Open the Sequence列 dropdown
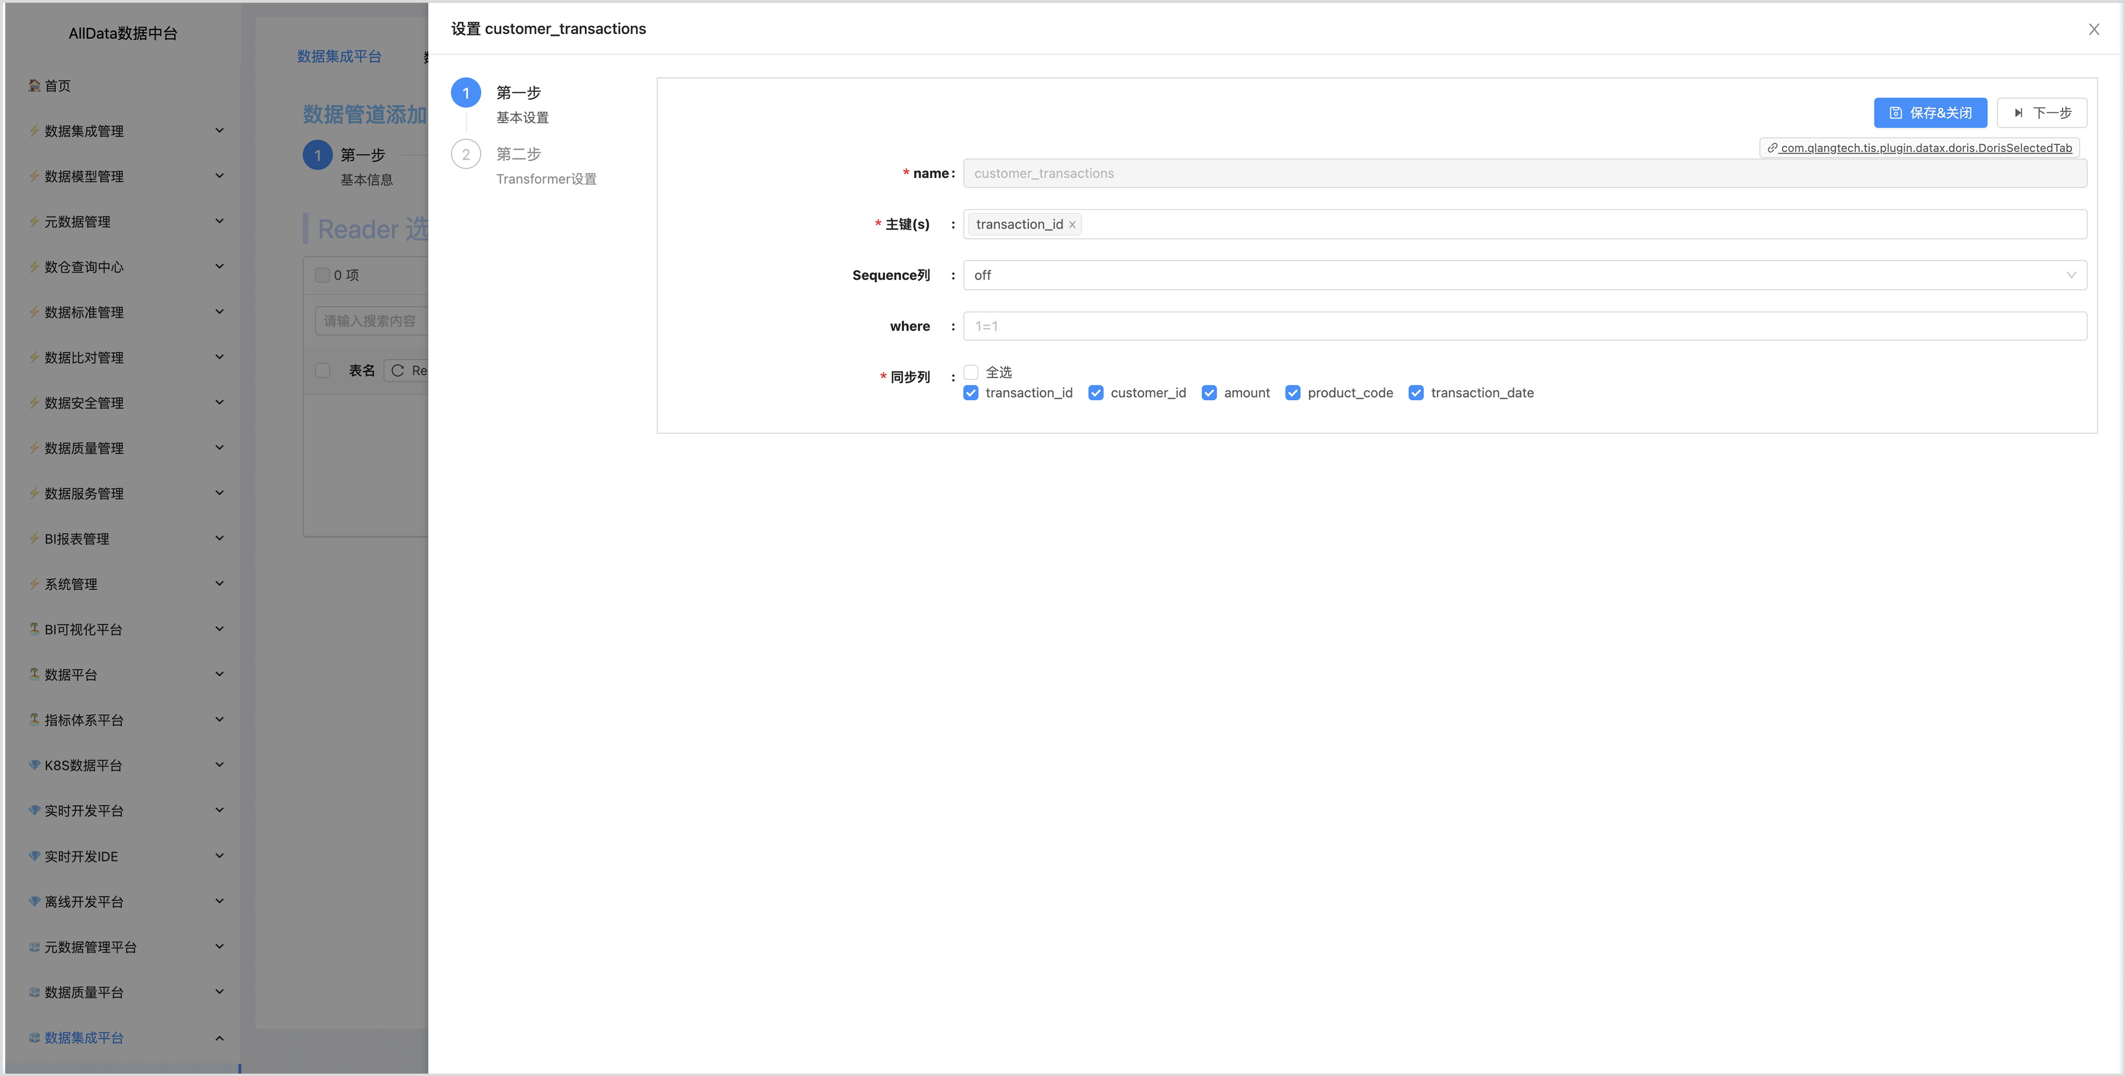The width and height of the screenshot is (2125, 1076). pyautogui.click(x=1524, y=275)
